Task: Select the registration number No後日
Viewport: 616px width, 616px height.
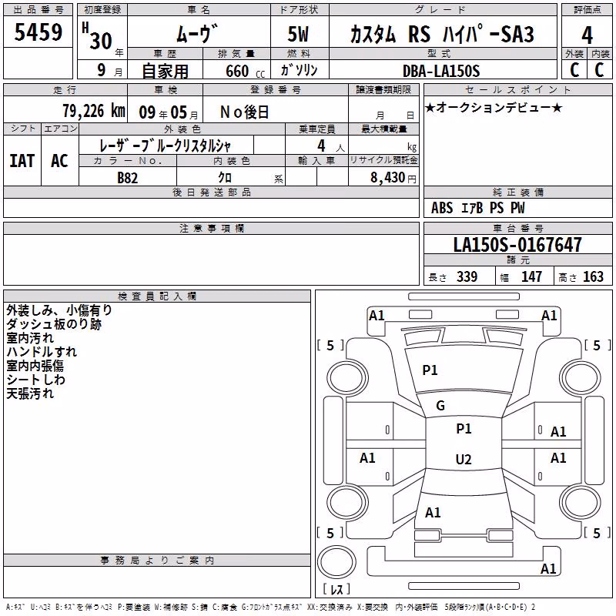Action: [244, 112]
